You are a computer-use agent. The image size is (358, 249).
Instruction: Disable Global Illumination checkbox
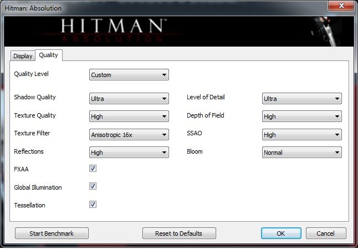point(93,186)
